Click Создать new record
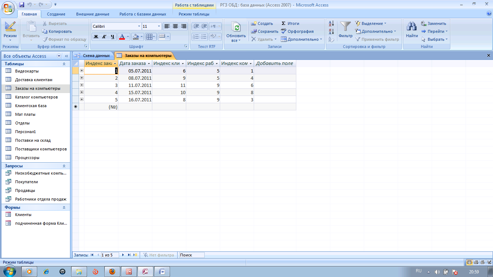The width and height of the screenshot is (493, 277). 262,23
